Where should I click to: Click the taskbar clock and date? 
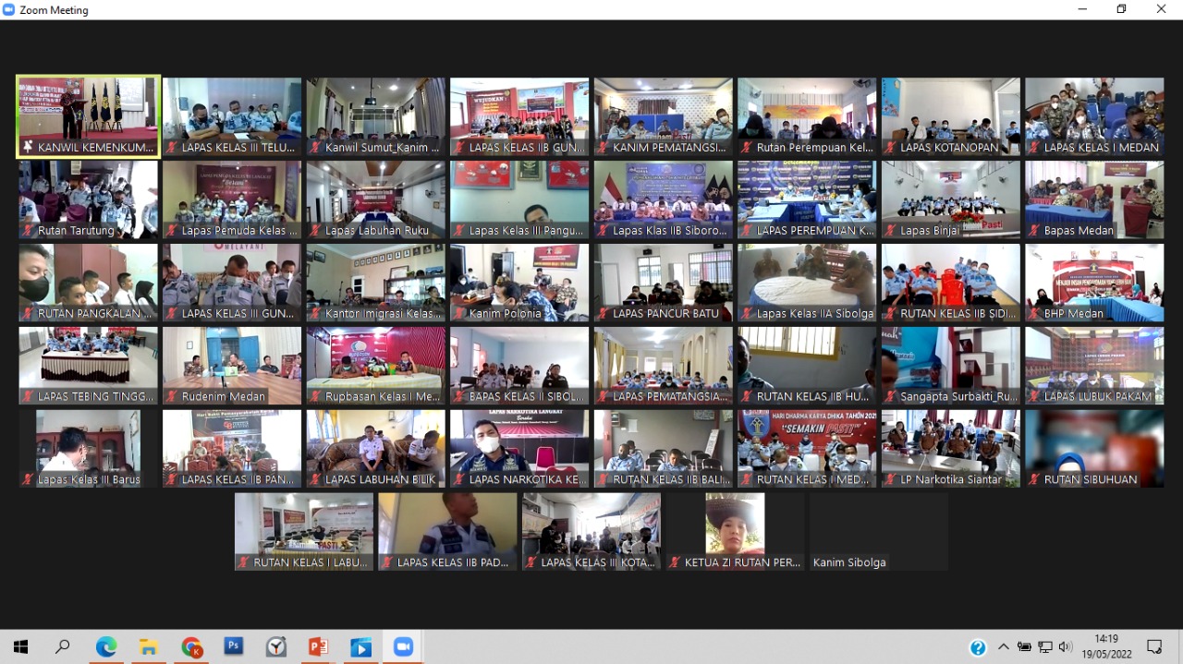click(1105, 646)
